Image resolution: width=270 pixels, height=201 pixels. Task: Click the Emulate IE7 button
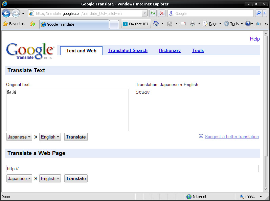pos(136,24)
